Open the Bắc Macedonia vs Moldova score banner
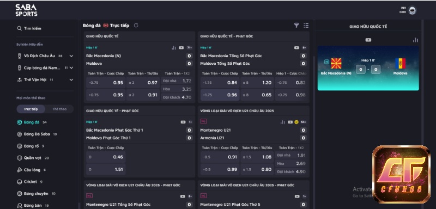436x209 pixels. pos(368,68)
